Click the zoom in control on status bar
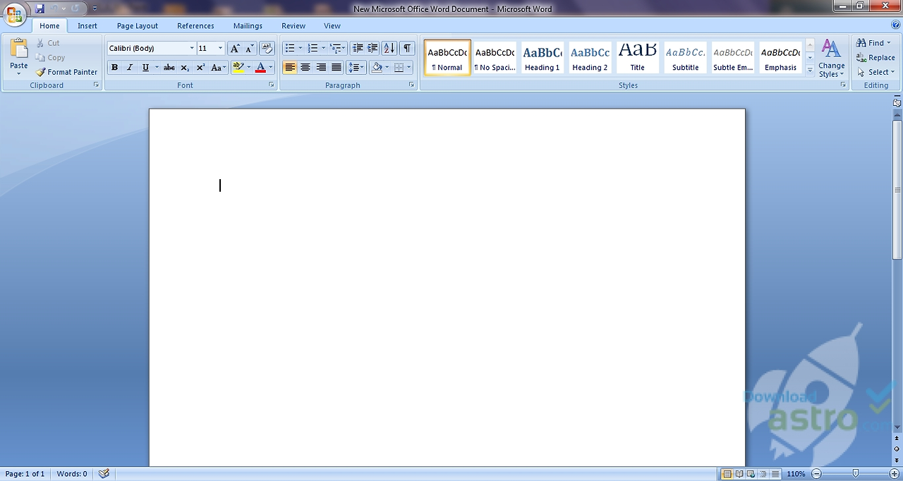The height and width of the screenshot is (481, 903). (x=893, y=473)
